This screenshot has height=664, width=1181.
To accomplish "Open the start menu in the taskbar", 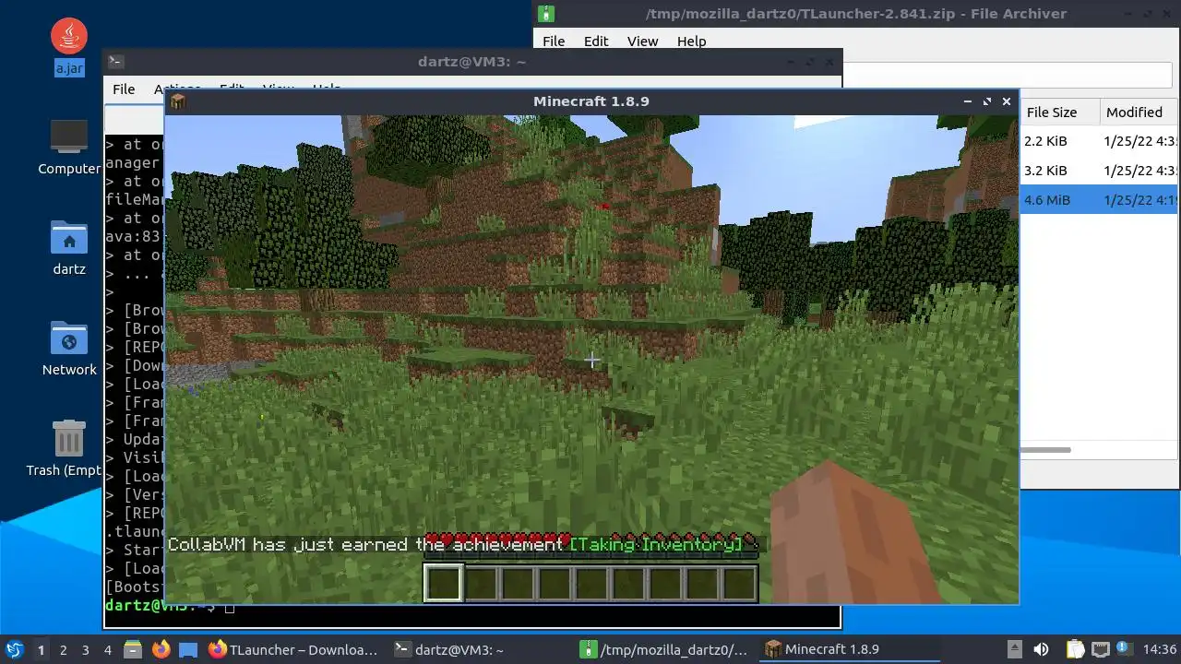I will click(14, 649).
